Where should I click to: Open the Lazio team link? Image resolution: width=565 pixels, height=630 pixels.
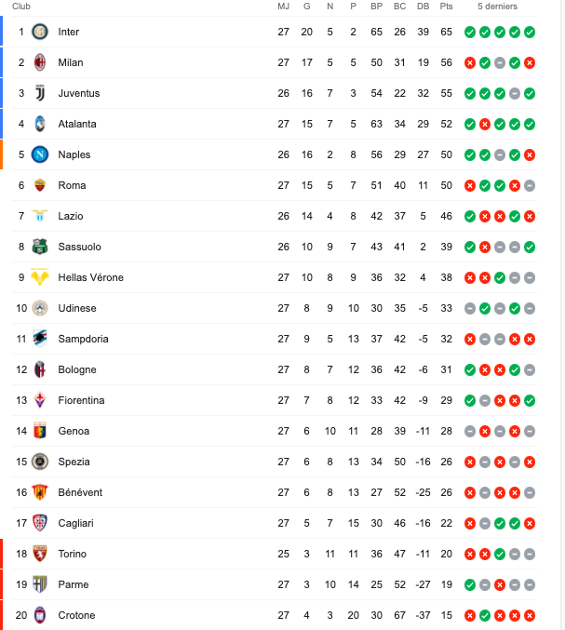[x=70, y=216]
